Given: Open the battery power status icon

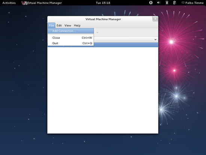Looking at the screenshot, I should coord(175,3).
